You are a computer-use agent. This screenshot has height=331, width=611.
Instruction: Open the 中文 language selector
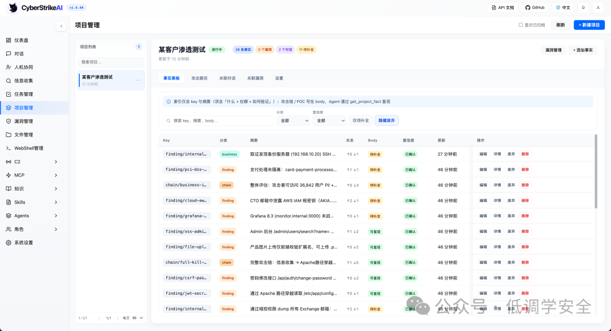click(x=563, y=7)
